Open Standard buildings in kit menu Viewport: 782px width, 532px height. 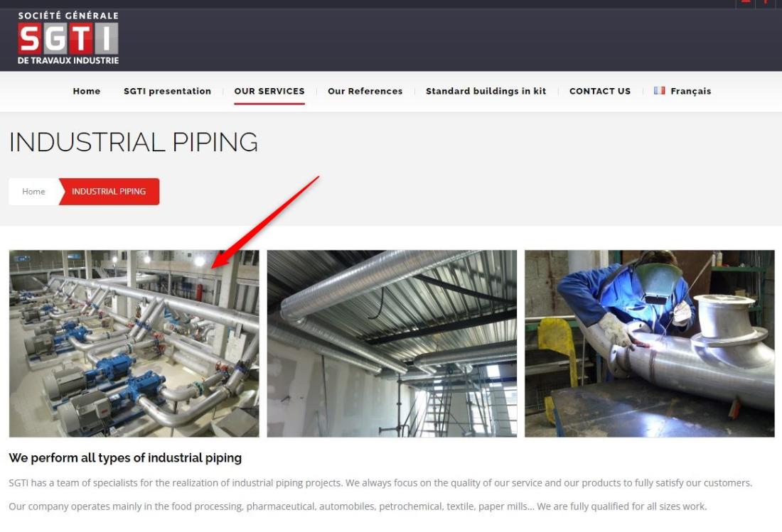(486, 91)
